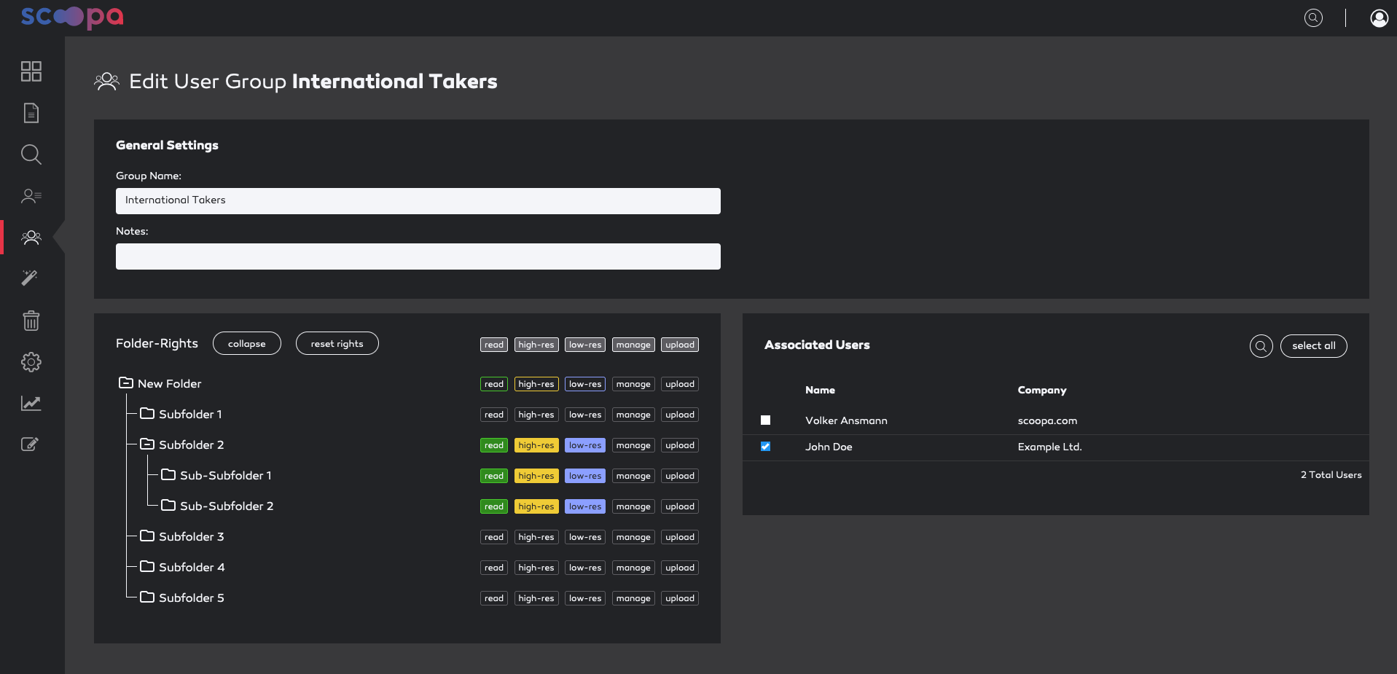Screen dimensions: 1397x674
Task: Open the documents icon in sidebar
Action: (x=31, y=113)
